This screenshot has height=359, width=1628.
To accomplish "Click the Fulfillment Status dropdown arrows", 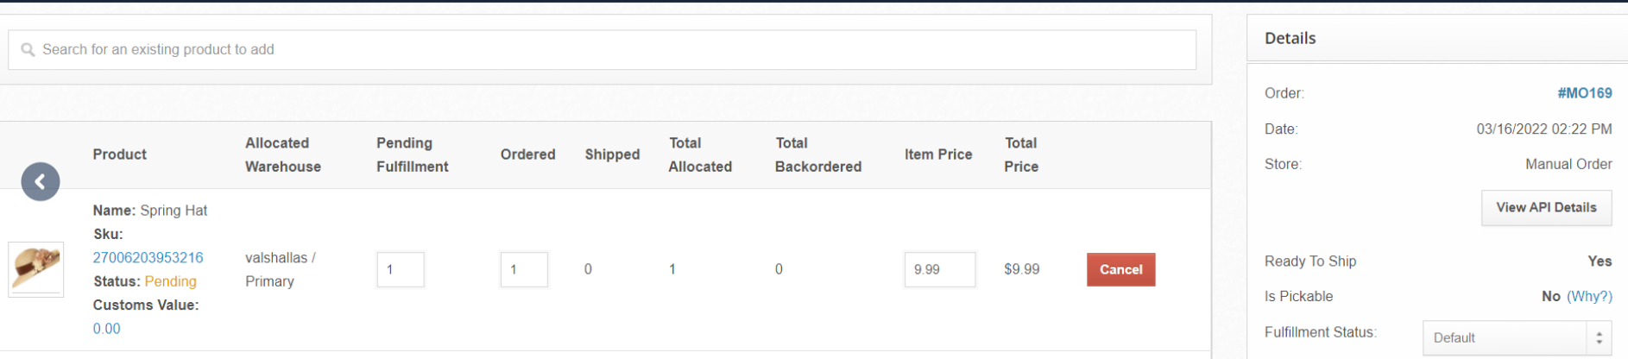I will click(x=1600, y=337).
